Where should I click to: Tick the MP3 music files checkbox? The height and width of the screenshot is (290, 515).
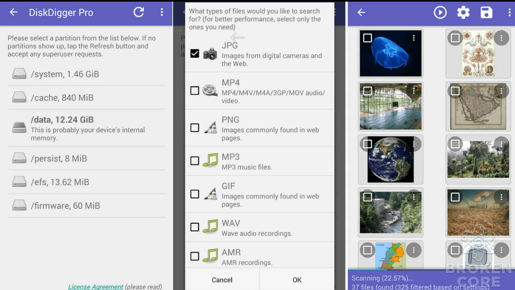195,161
